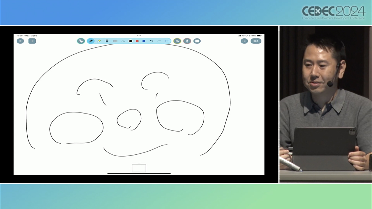Screen dimensions: 372x209
Task: Click the small rectangle box below the drawing
Action: [139, 168]
